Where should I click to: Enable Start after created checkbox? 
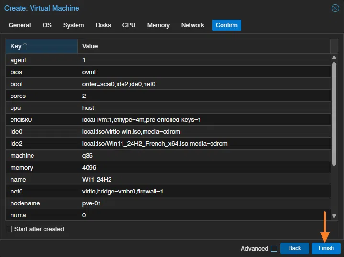(x=9, y=229)
